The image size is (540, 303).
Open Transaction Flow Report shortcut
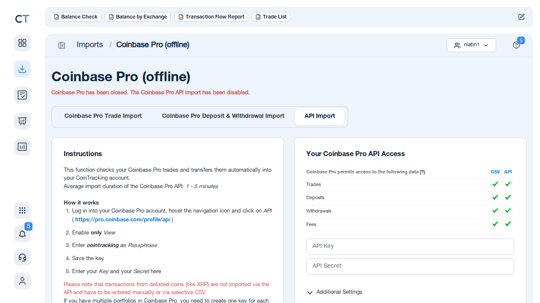211,17
